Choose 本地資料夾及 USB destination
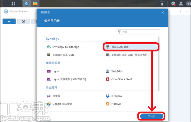 pyautogui.click(x=63, y=55)
